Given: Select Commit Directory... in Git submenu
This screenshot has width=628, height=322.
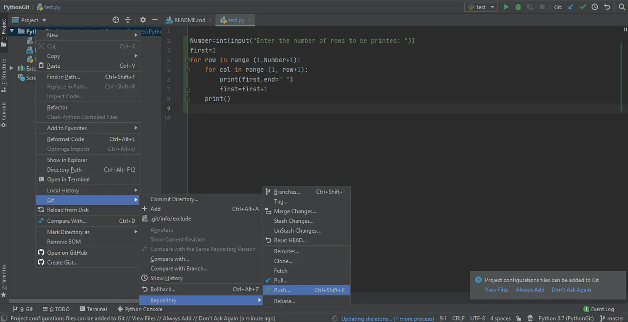Looking at the screenshot, I should pos(201,199).
